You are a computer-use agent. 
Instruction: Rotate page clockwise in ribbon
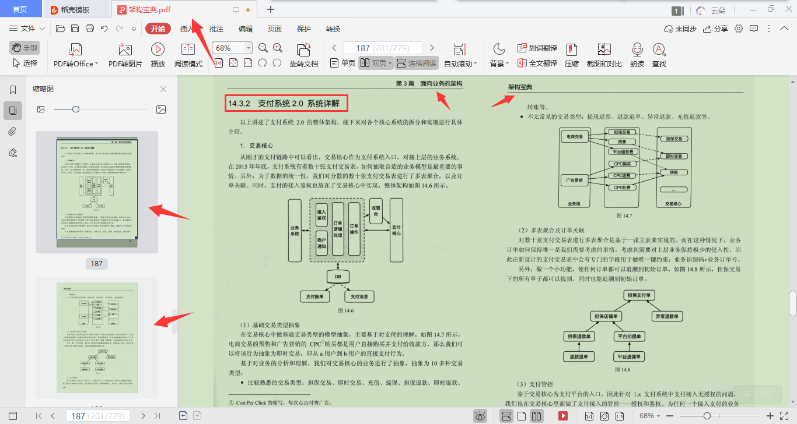point(277,63)
